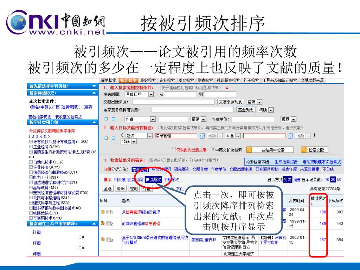Collapse the search scope section via red arrow
360x270 pixels.
pos(227,88)
